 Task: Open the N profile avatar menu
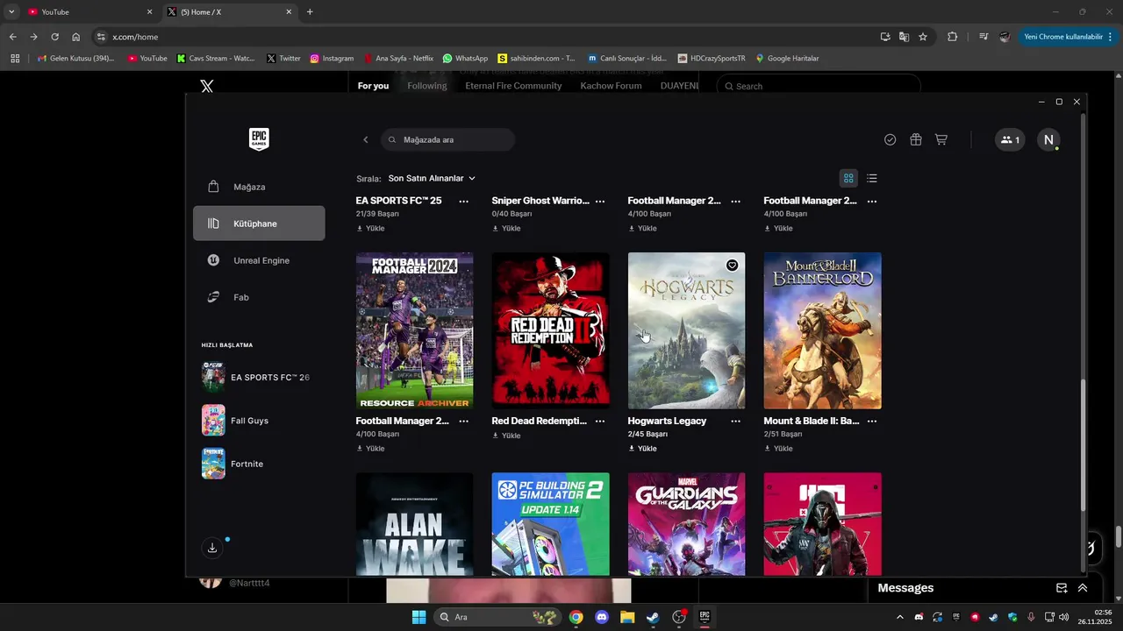tap(1048, 139)
